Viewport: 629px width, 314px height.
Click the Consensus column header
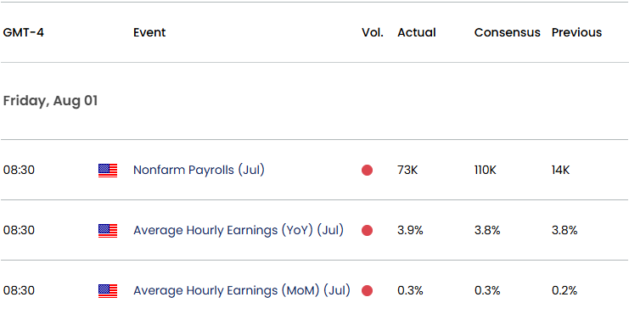508,32
